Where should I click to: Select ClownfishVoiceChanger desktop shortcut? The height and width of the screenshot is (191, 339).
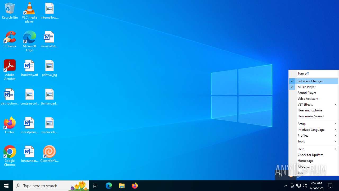(x=50, y=154)
